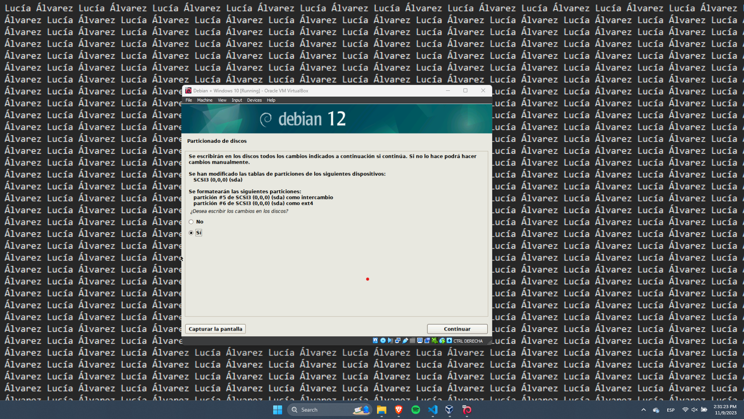Screen dimensions: 744x419
Task: Click the network adapter status icon
Action: coord(398,341)
